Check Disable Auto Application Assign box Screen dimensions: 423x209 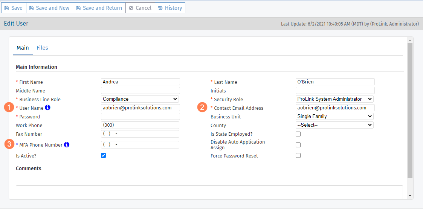tap(298, 145)
